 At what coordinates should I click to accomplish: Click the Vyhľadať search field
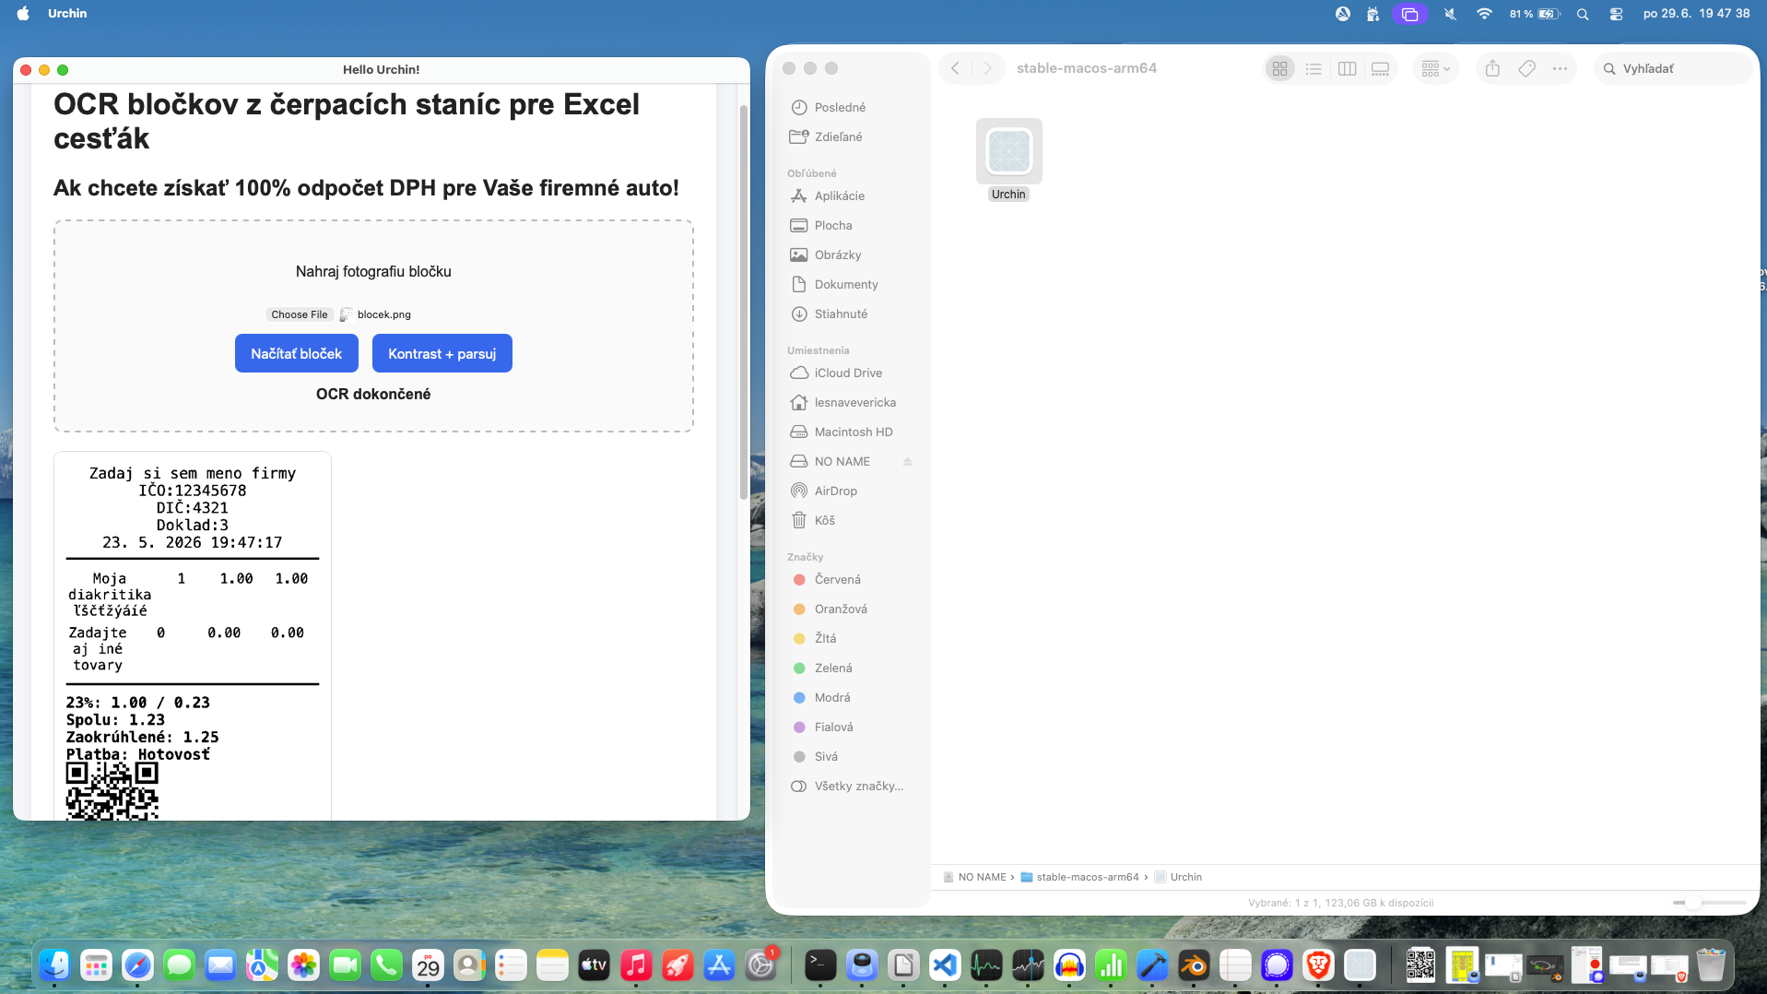coord(1672,68)
